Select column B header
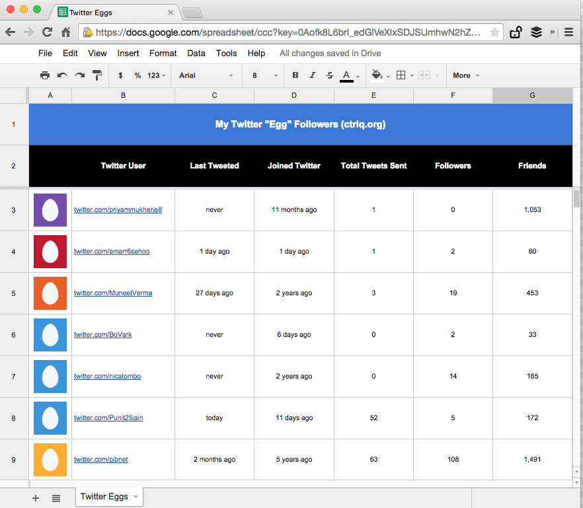The width and height of the screenshot is (583, 508). [123, 96]
